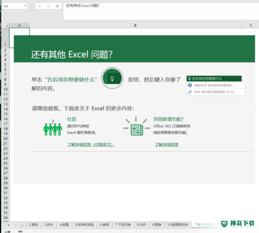Image resolution: width=259 pixels, height=233 pixels.
Task: Click the Name Box showing A1
Action: click(x=15, y=6)
